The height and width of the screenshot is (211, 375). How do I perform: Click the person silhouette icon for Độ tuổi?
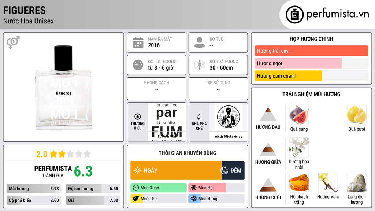coord(200,42)
